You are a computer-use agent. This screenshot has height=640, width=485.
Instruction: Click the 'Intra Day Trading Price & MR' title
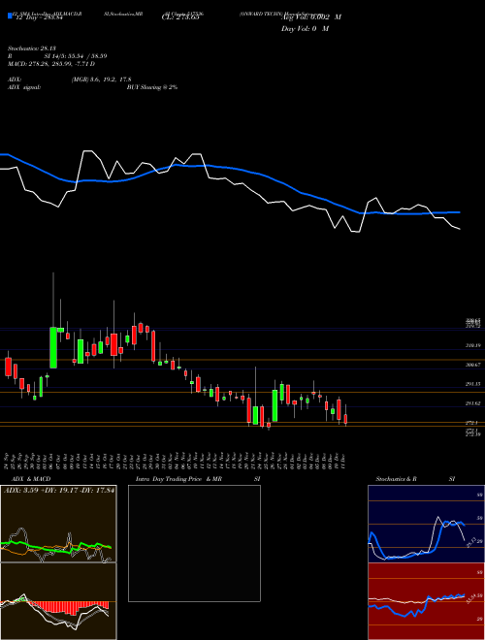click(x=178, y=479)
